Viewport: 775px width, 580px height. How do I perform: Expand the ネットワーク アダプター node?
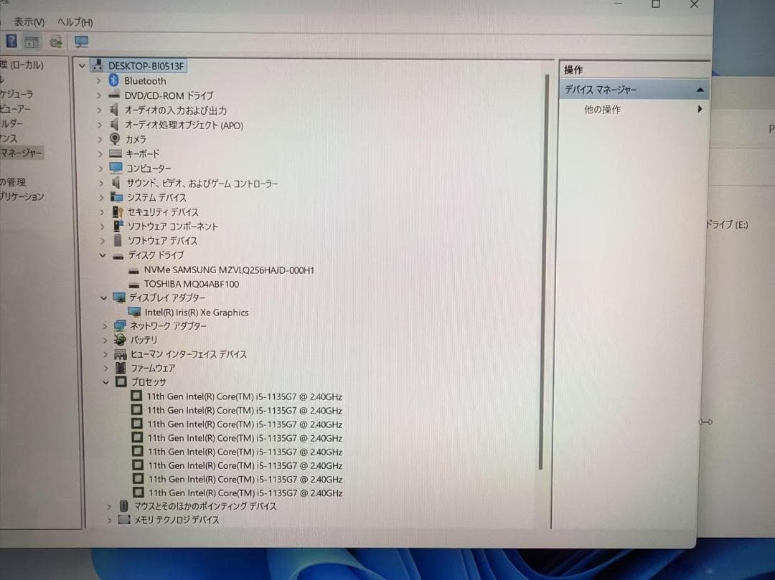coord(104,325)
